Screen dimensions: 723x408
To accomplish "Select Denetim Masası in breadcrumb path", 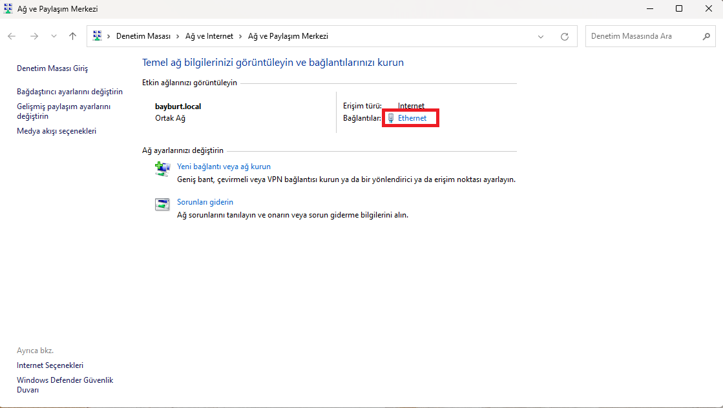I will [x=143, y=37].
